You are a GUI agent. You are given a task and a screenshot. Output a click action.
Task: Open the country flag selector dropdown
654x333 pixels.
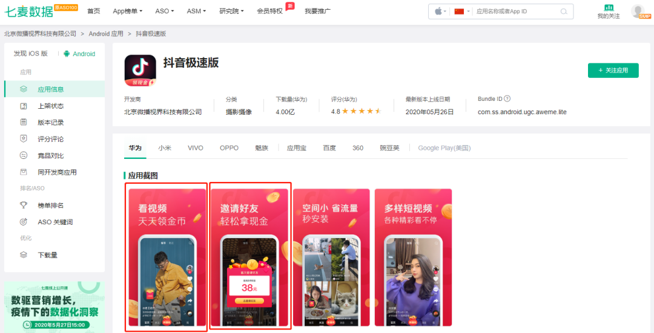click(462, 11)
